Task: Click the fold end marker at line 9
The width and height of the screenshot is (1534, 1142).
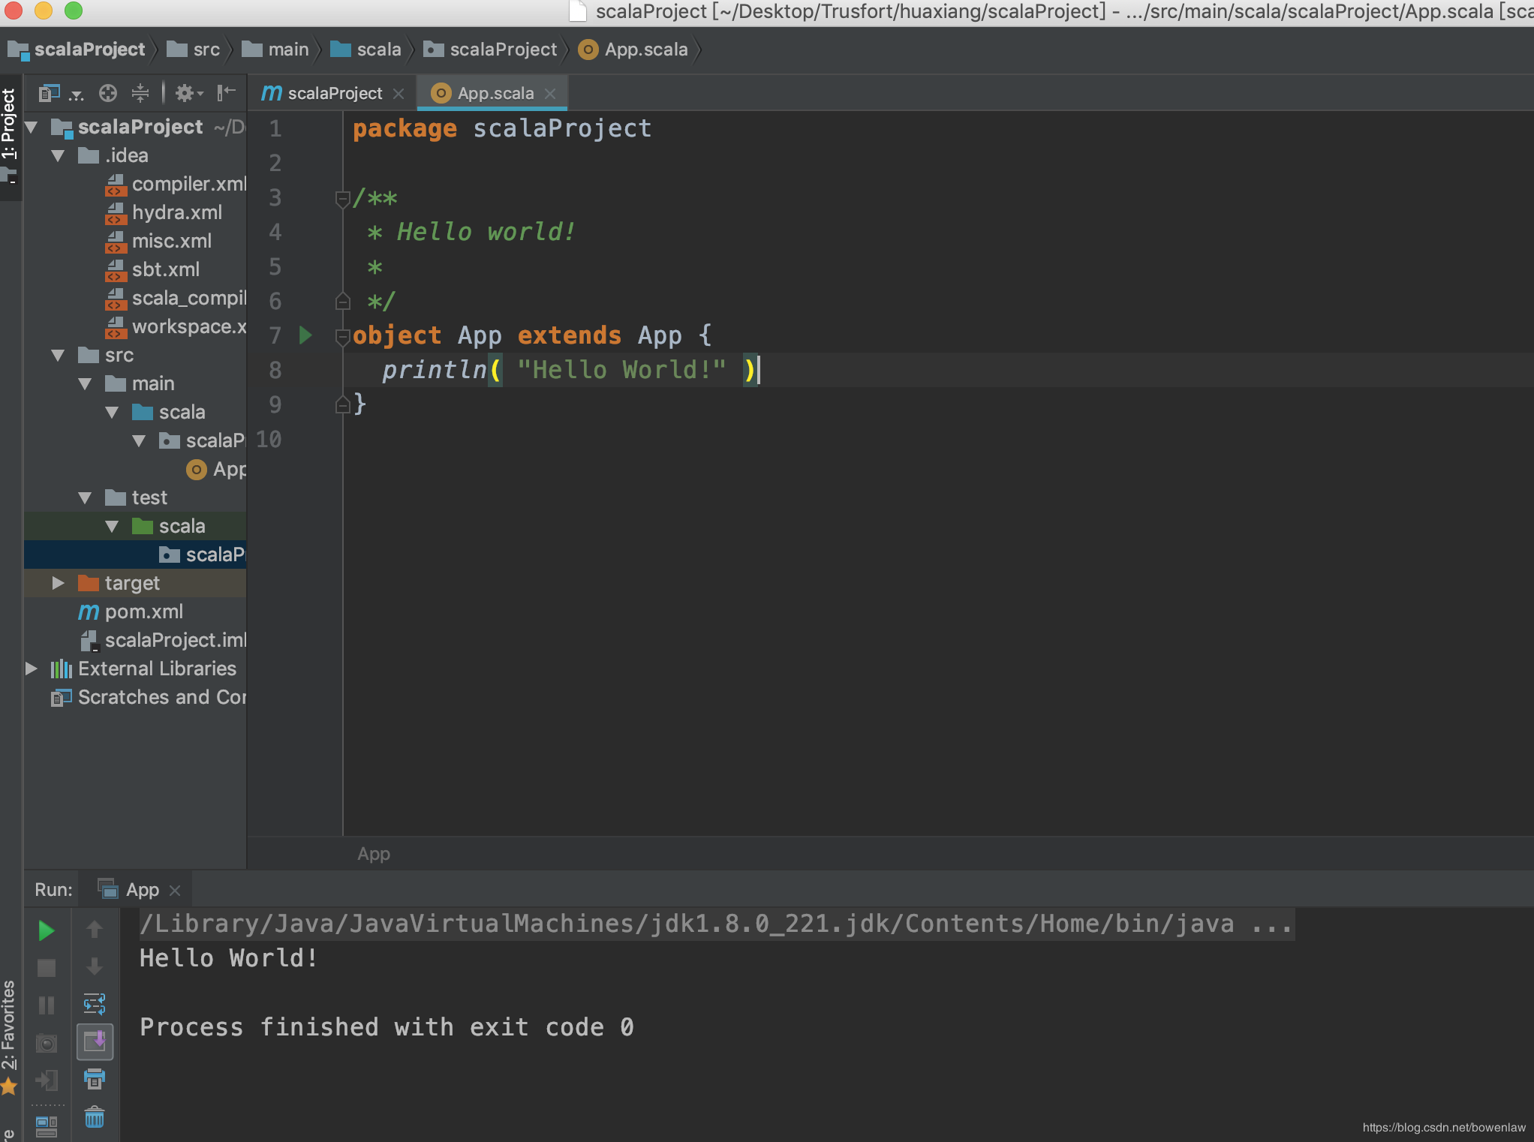Action: (x=342, y=405)
